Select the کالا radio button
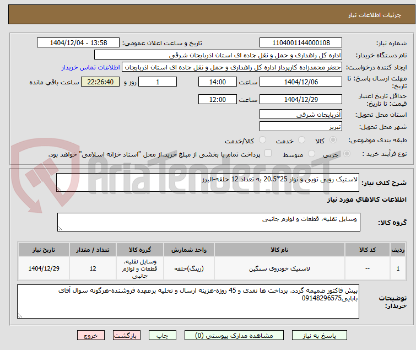The width and height of the screenshot is (416, 350). pyautogui.click(x=333, y=140)
